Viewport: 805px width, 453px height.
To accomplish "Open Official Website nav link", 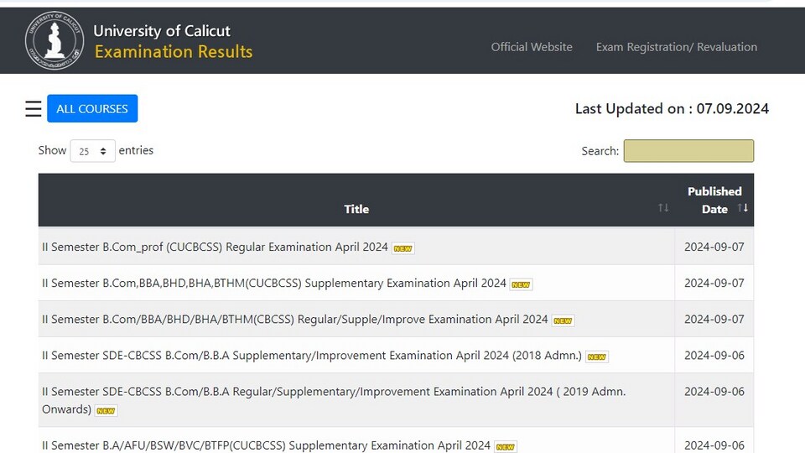I will (x=532, y=47).
